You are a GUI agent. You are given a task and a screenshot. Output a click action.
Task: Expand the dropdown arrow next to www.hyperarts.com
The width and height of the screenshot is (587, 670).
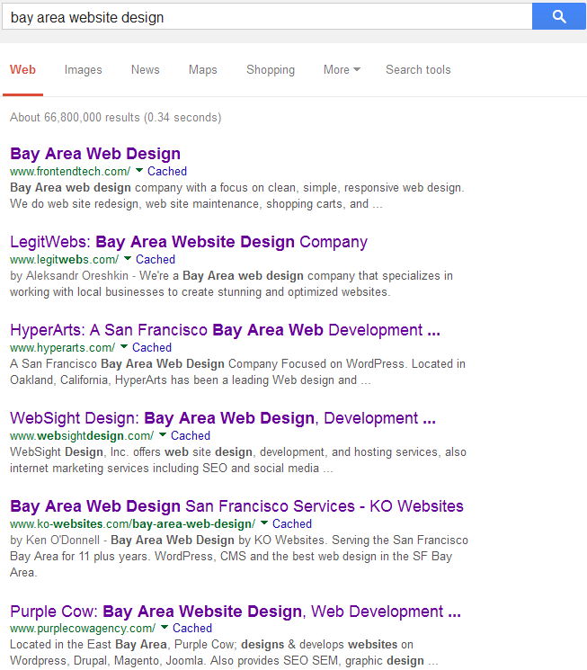[x=124, y=346]
